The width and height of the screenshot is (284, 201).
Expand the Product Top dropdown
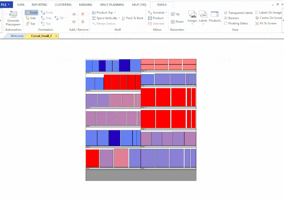coord(115,12)
